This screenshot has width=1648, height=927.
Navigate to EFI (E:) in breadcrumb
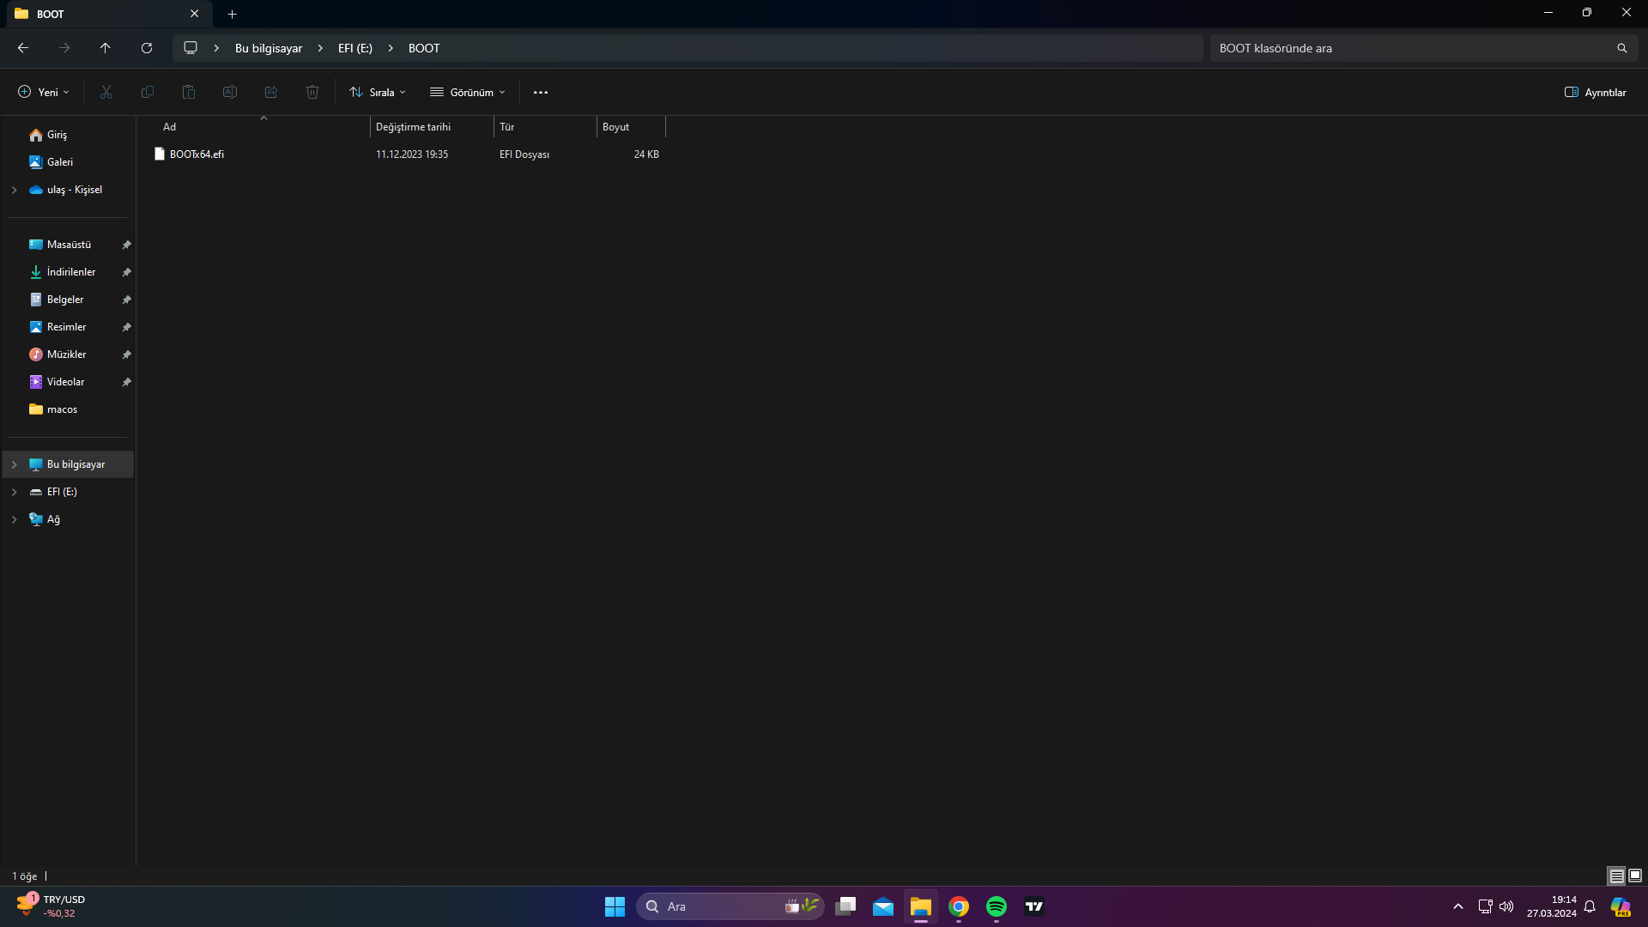[354, 48]
